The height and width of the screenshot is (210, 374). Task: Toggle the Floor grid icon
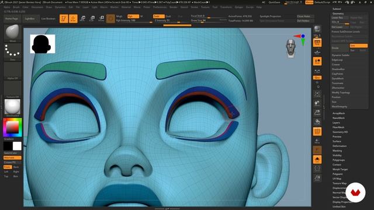(317, 52)
